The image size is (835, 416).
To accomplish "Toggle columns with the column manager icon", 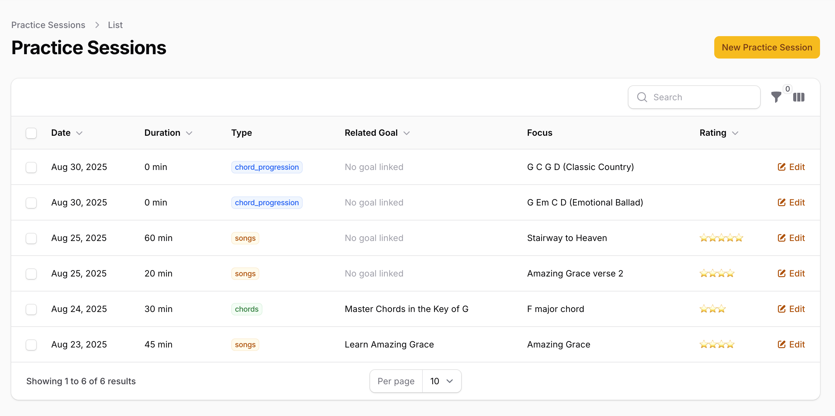I will point(798,97).
